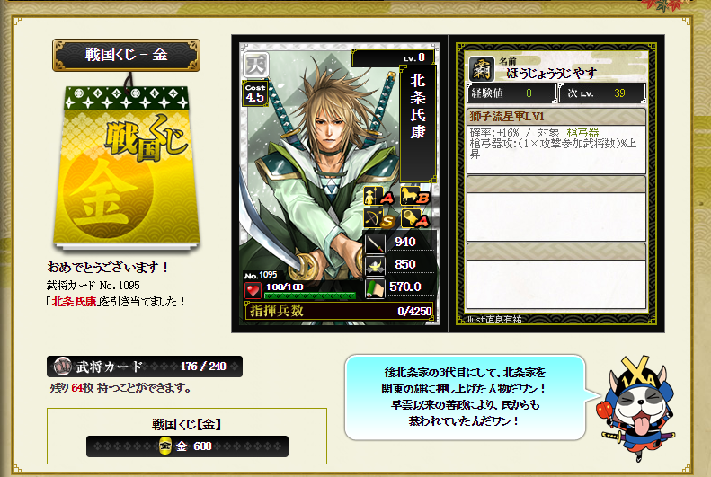Click the helmet defense stat icon
The width and height of the screenshot is (711, 477).
(375, 266)
